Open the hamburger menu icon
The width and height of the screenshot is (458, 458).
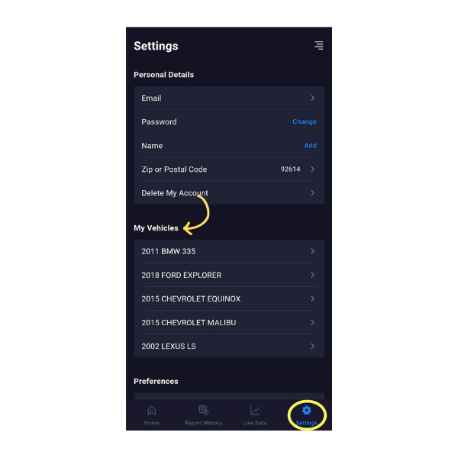tap(318, 45)
